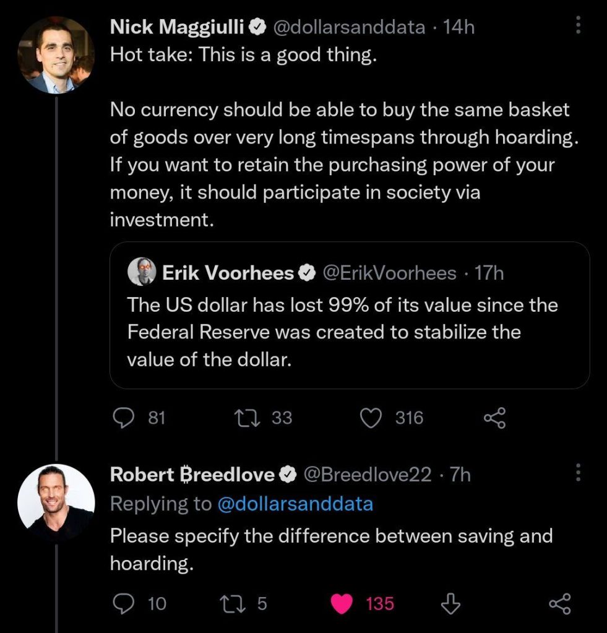The image size is (607, 633).
Task: Open the 7h timestamp on Breedlove's reply
Action: click(460, 475)
